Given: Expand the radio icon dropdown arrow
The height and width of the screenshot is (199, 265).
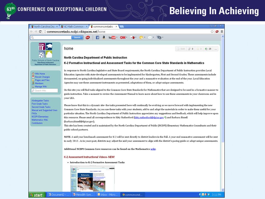Looking at the screenshot, I should coord(163,37).
